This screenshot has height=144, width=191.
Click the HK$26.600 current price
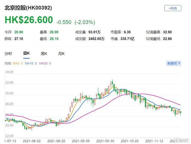click(x=29, y=20)
